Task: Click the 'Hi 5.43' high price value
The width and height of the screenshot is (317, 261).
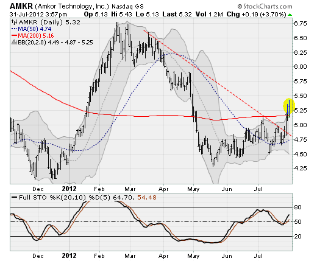Action: [121, 15]
